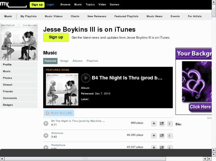Click the horizontal scrollbar right arrow

(x=209, y=159)
